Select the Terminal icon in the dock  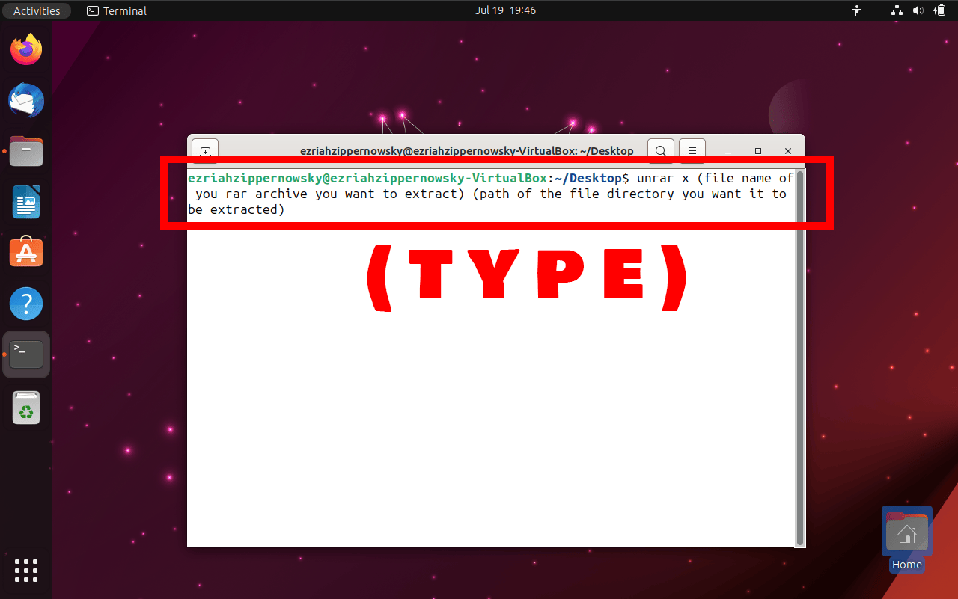(x=26, y=354)
